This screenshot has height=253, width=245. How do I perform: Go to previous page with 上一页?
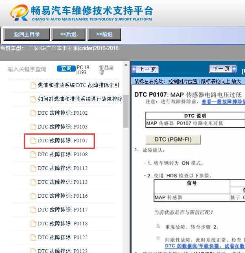[x=145, y=70]
